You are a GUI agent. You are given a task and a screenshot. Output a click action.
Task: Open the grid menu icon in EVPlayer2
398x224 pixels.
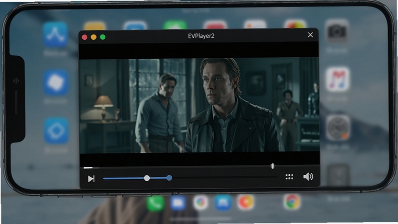289,177
